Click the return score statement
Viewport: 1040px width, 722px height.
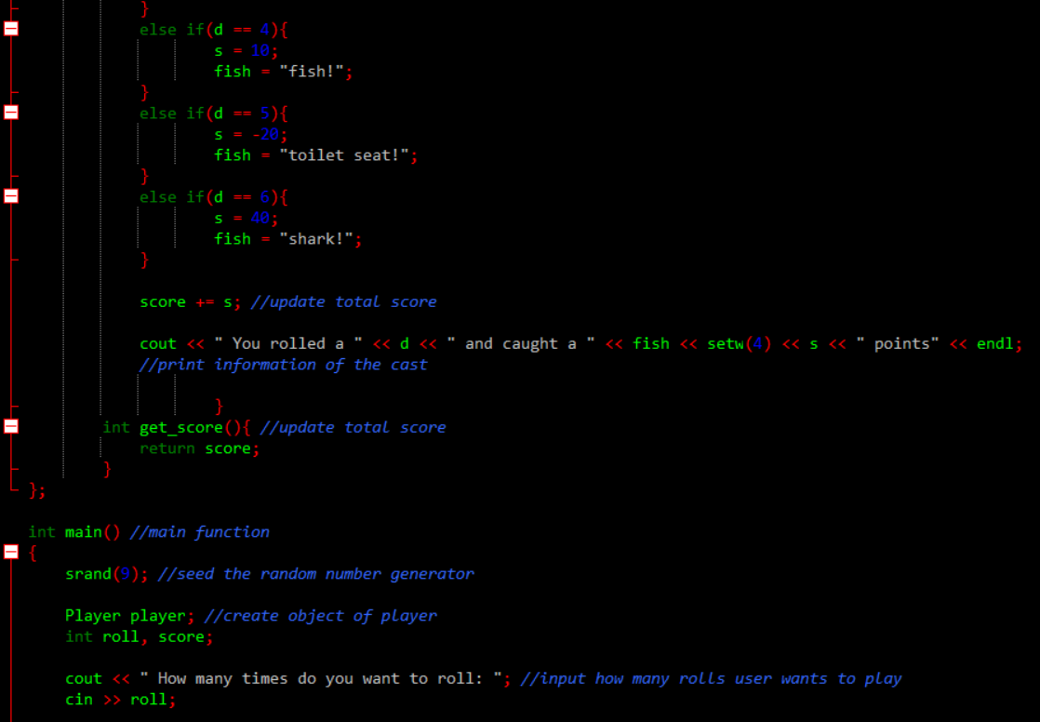(197, 448)
